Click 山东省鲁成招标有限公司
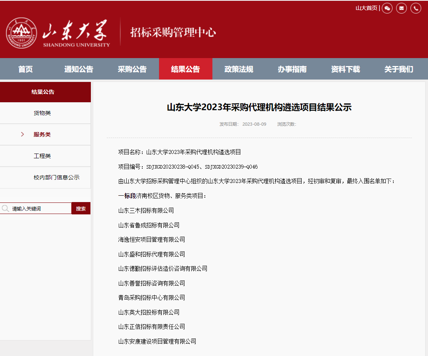Screen dimensions: 428x356 coord(149,225)
